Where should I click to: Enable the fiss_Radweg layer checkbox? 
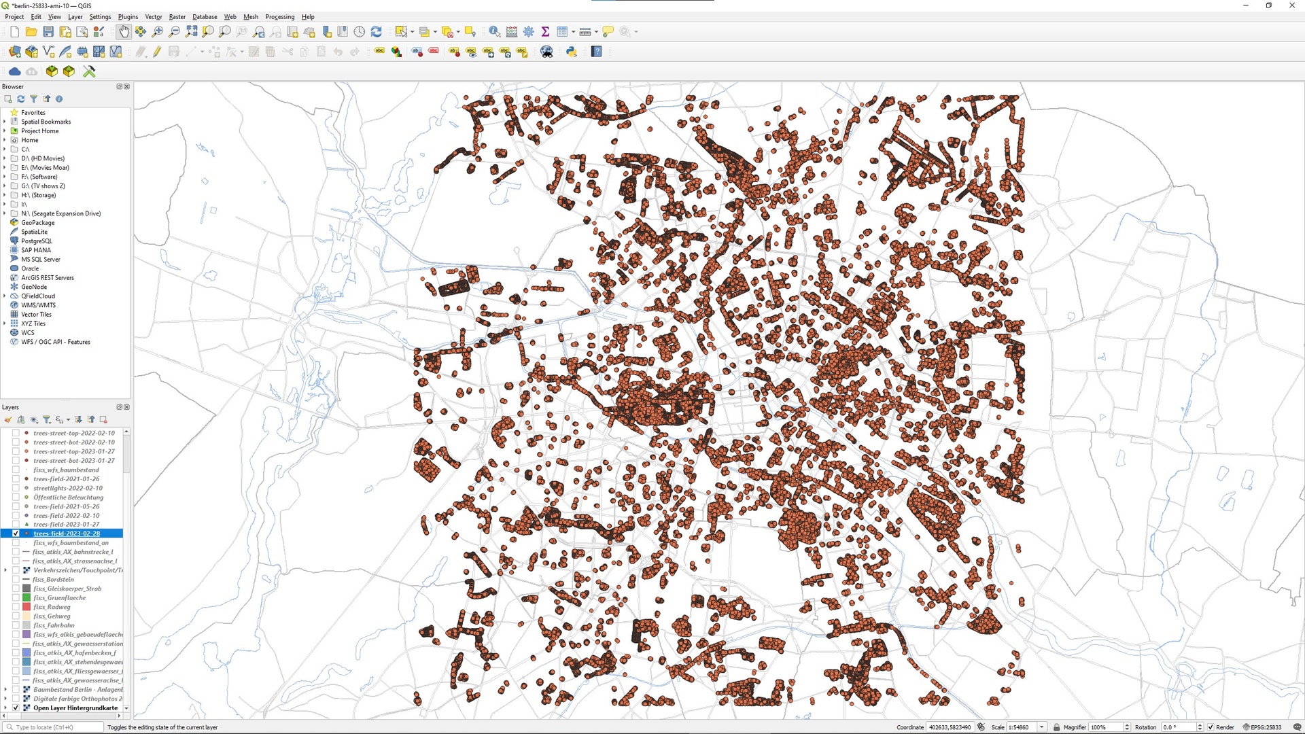click(x=16, y=607)
